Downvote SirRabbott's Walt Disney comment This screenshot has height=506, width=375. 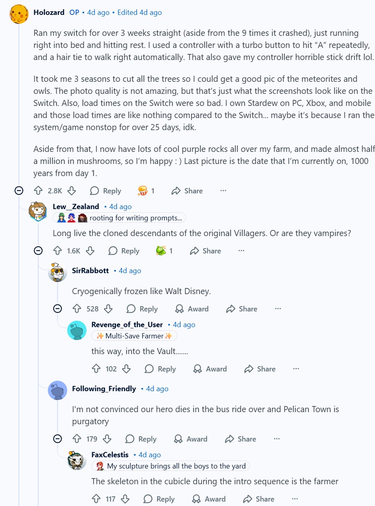(108, 309)
